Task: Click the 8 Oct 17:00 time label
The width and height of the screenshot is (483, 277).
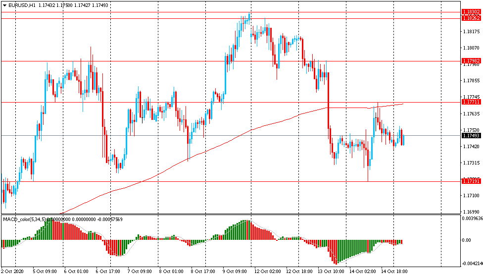Action: point(203,272)
